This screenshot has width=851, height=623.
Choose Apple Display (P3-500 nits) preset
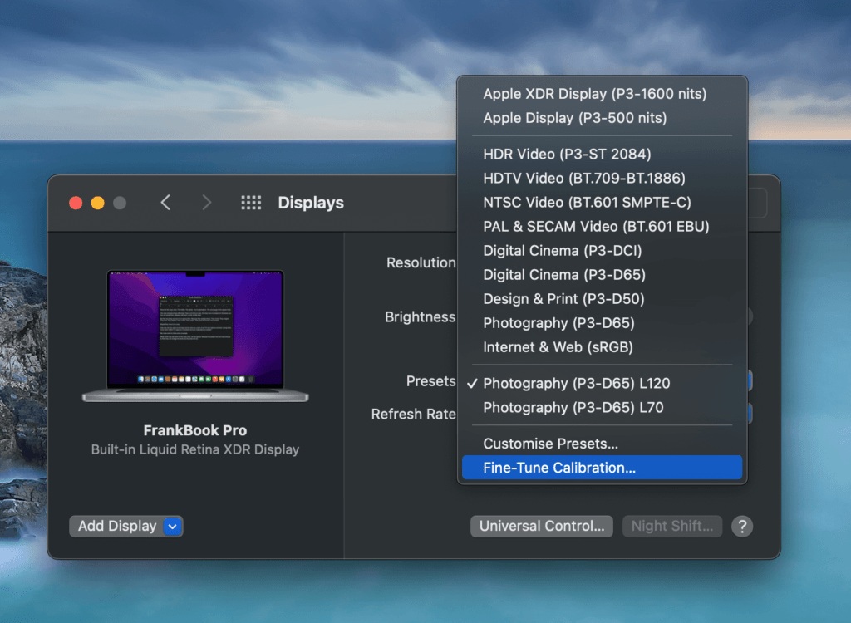tap(602, 118)
